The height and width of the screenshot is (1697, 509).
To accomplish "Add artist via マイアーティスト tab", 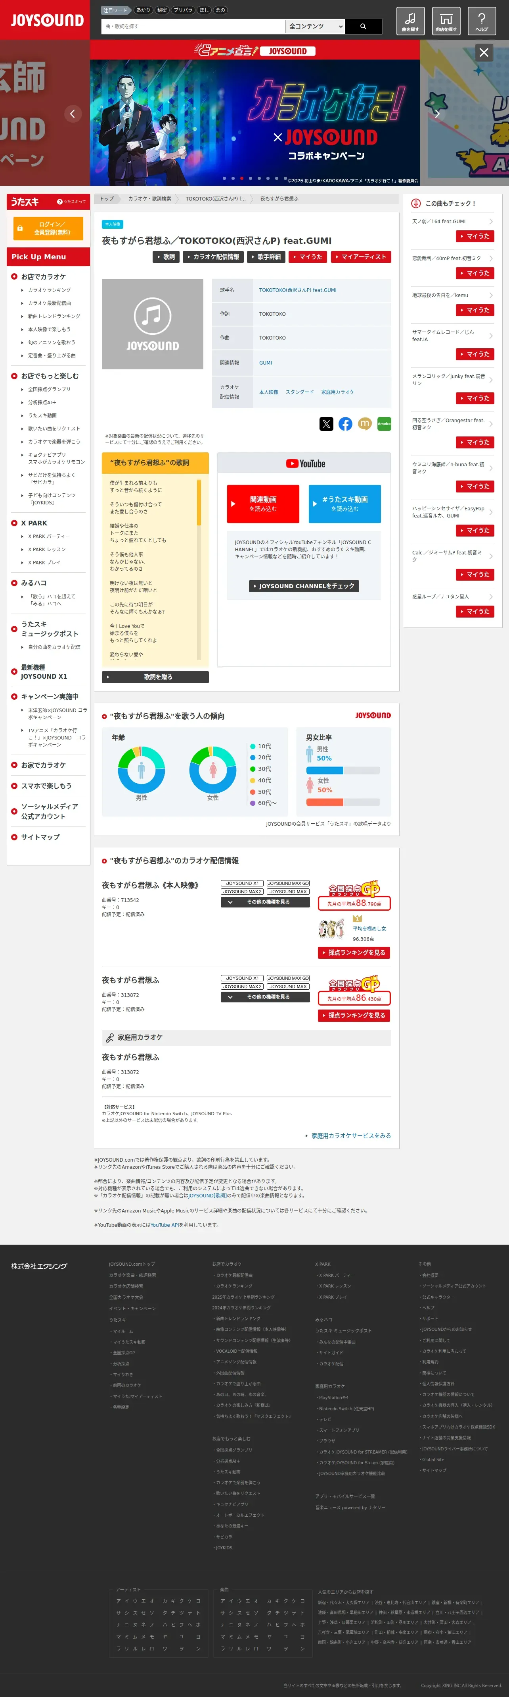I will [360, 257].
